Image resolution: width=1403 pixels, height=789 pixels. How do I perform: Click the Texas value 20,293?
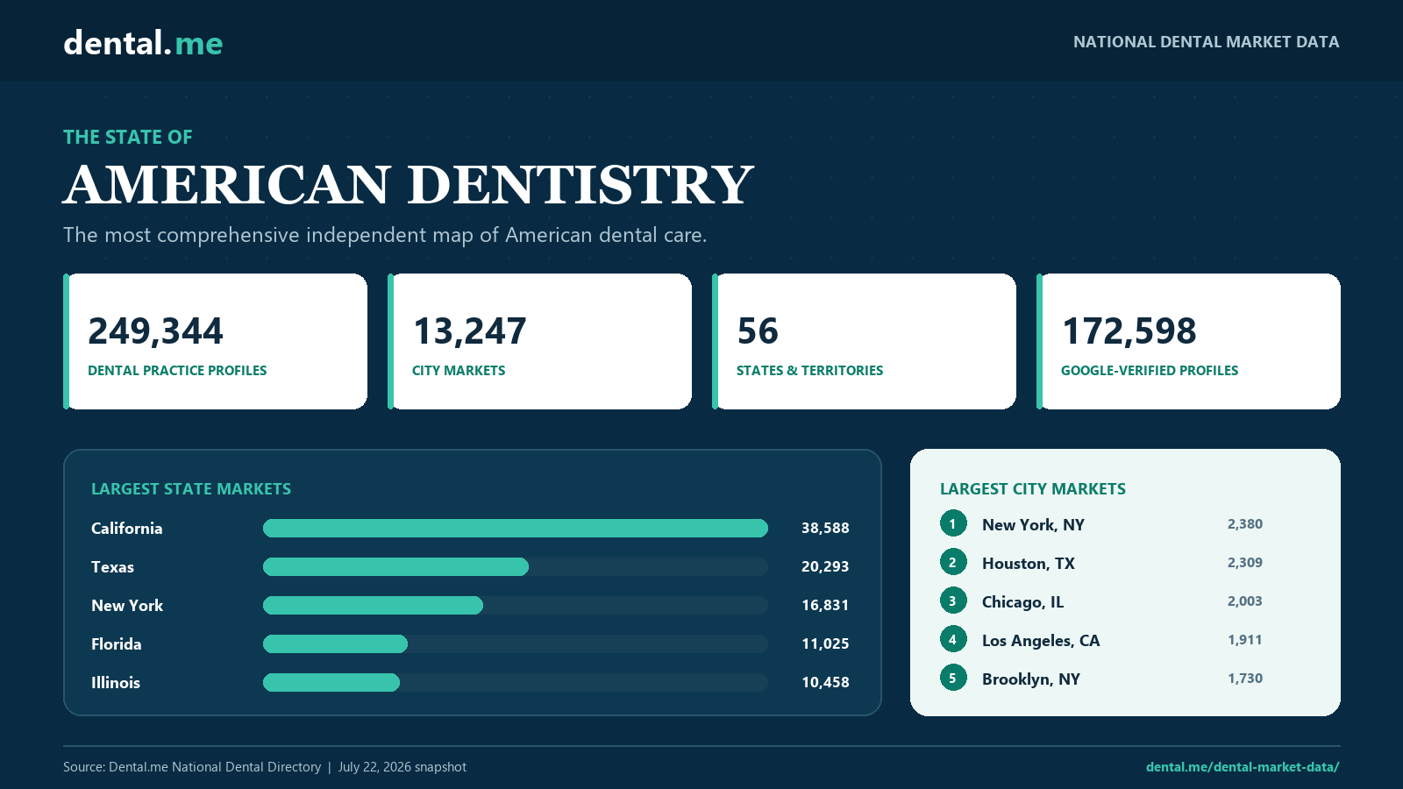click(825, 566)
